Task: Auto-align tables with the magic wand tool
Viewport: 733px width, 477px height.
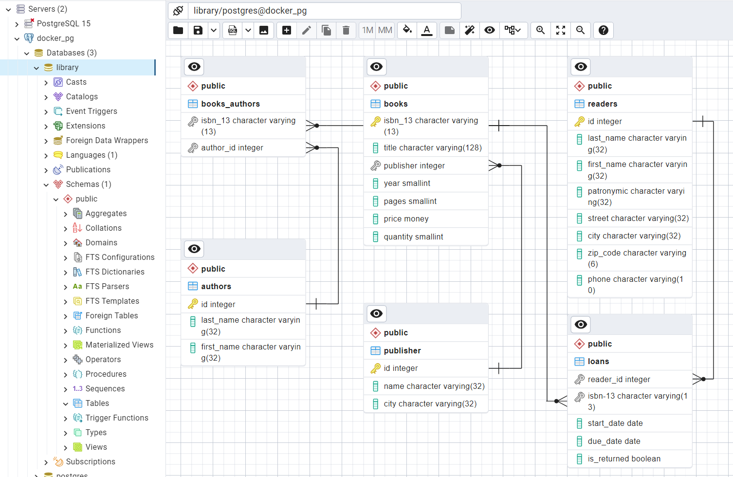Action: click(x=469, y=30)
